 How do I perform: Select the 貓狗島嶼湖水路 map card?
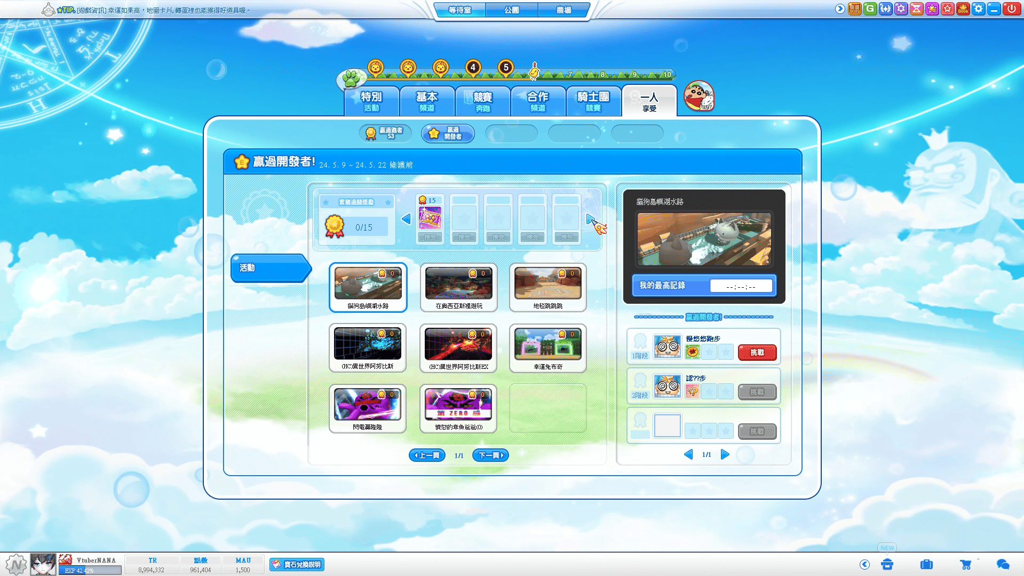coord(368,287)
